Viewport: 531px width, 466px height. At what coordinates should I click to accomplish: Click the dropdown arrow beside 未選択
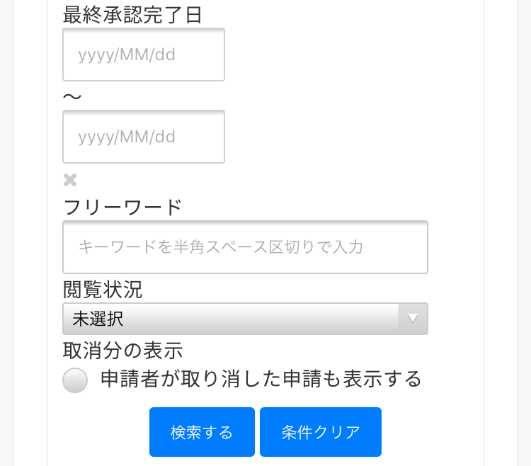pos(413,319)
